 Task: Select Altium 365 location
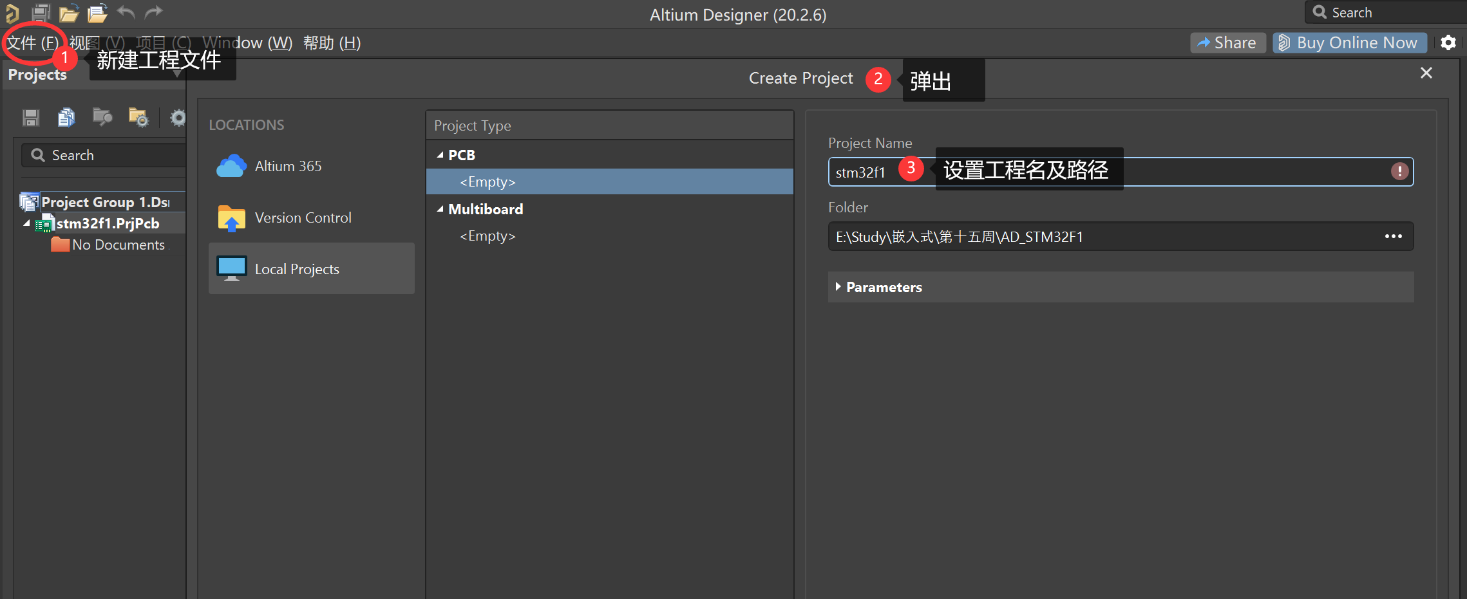(287, 166)
